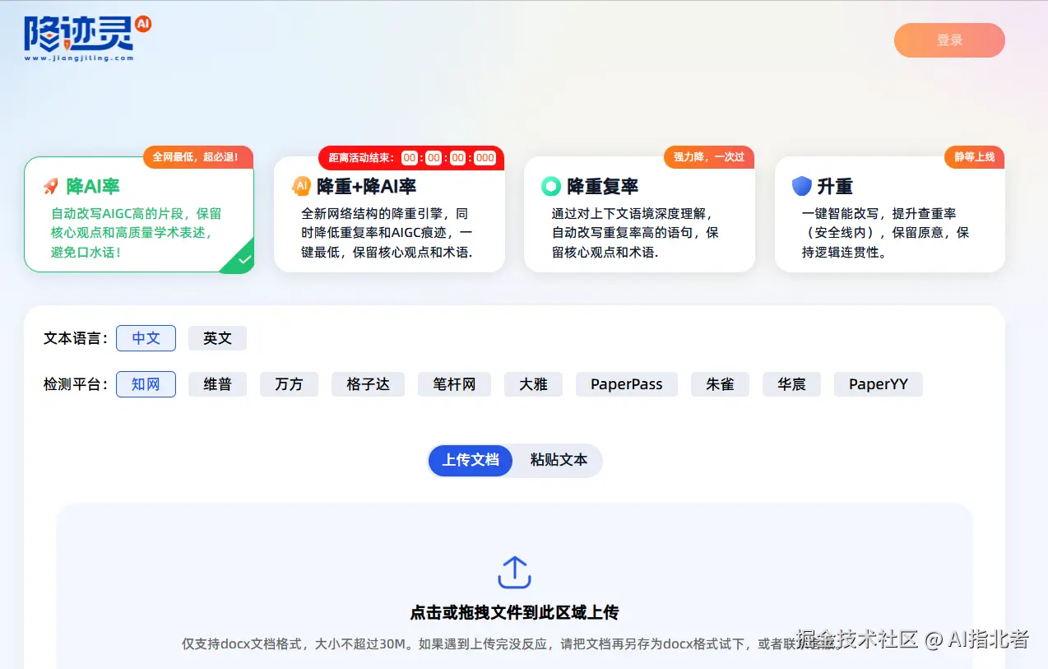Select 中文 as the text language
The height and width of the screenshot is (669, 1048).
click(x=146, y=337)
